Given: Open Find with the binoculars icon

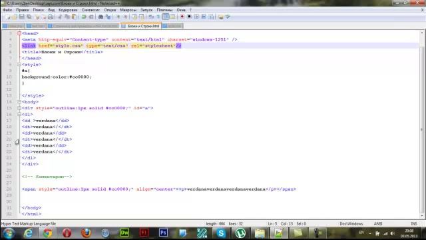Looking at the screenshot, I should [101, 17].
